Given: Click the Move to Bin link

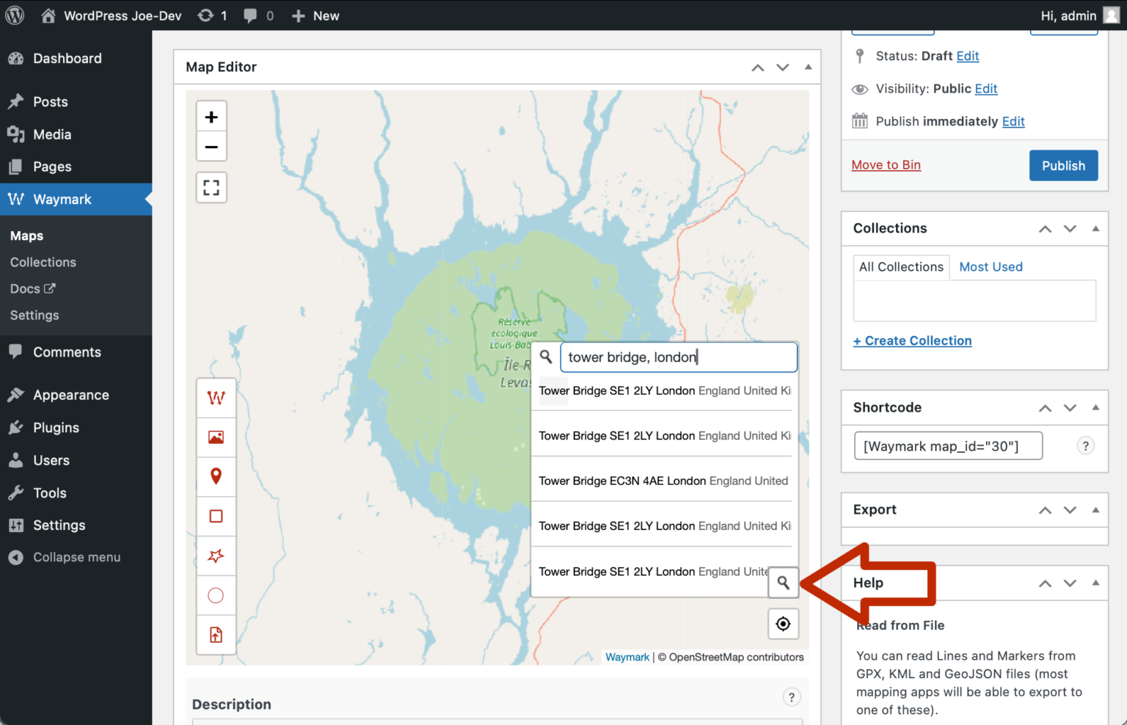Looking at the screenshot, I should click(886, 164).
